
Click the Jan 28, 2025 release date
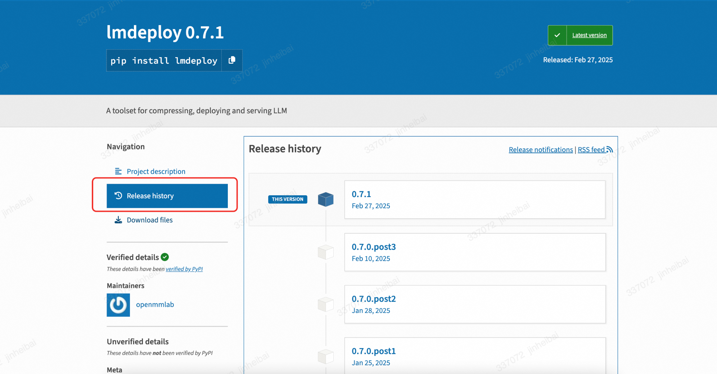point(371,311)
